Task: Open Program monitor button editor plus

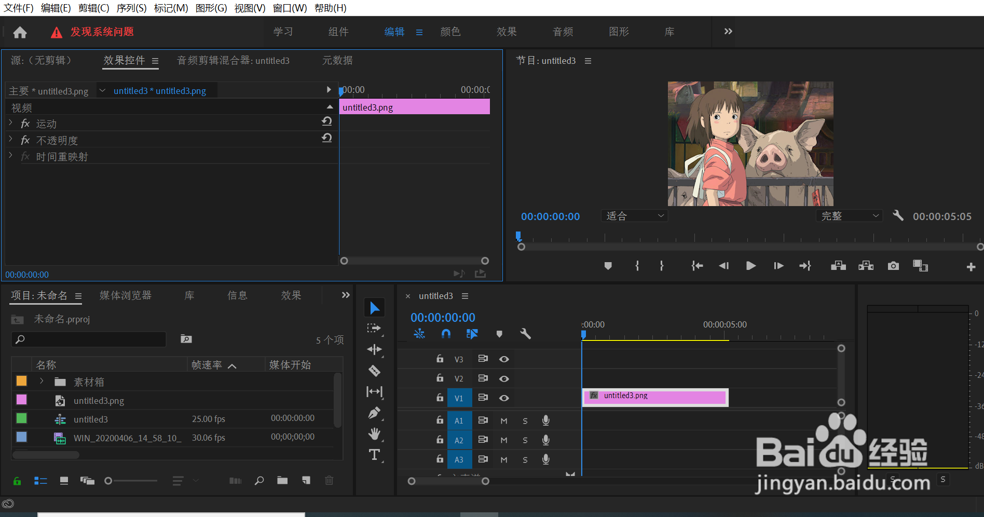Action: coord(971,267)
